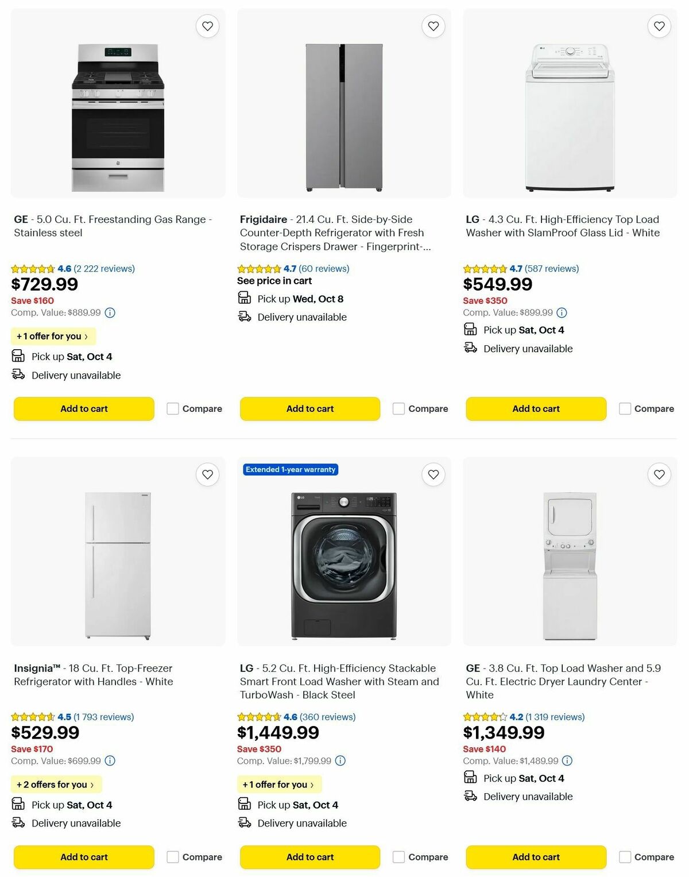Check Compare for the LG stackable smart washer
The height and width of the screenshot is (877, 689).
pos(398,856)
